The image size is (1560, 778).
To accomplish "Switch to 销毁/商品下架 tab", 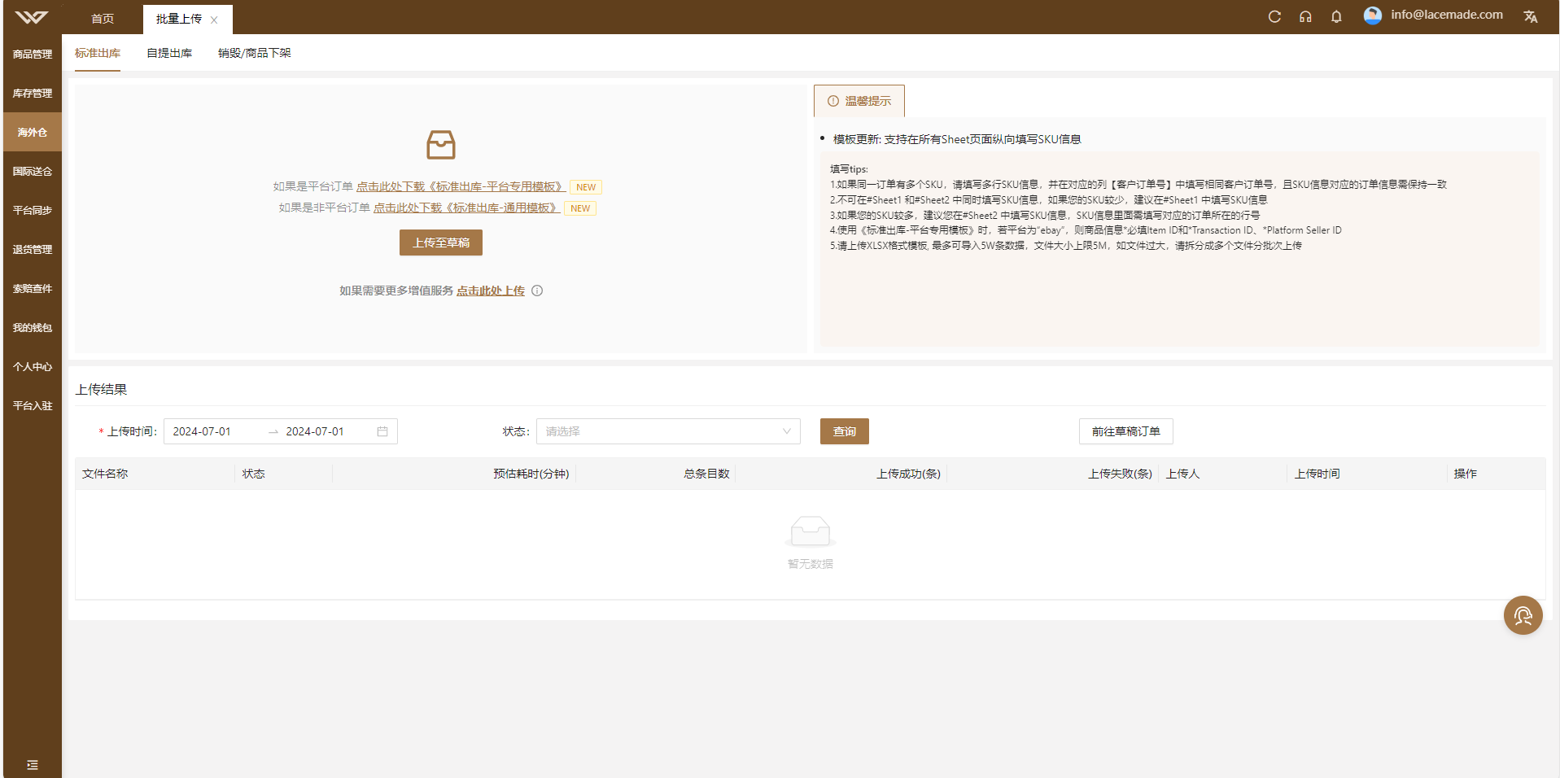I will point(255,53).
